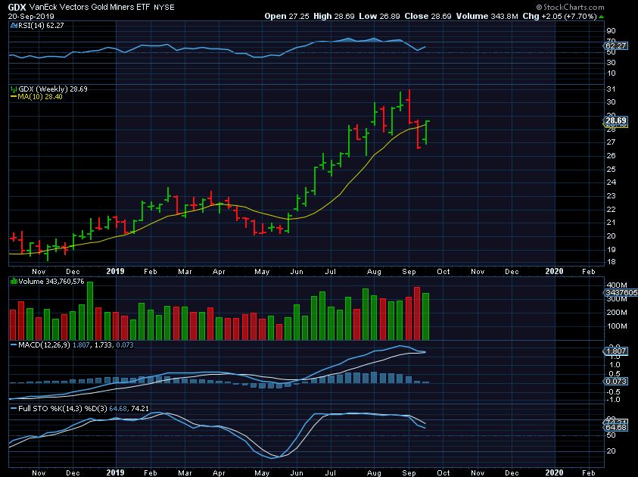Click the 62.27 RSI value tag on right axis

point(615,45)
